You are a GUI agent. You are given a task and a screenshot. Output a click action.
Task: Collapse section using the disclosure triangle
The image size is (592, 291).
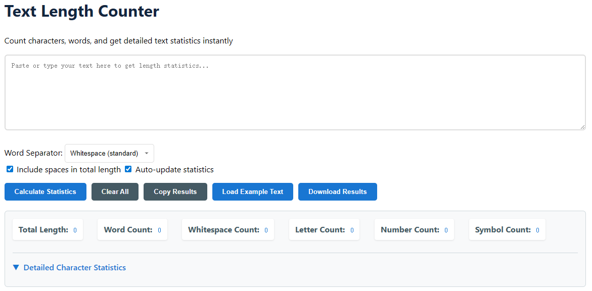coord(16,268)
